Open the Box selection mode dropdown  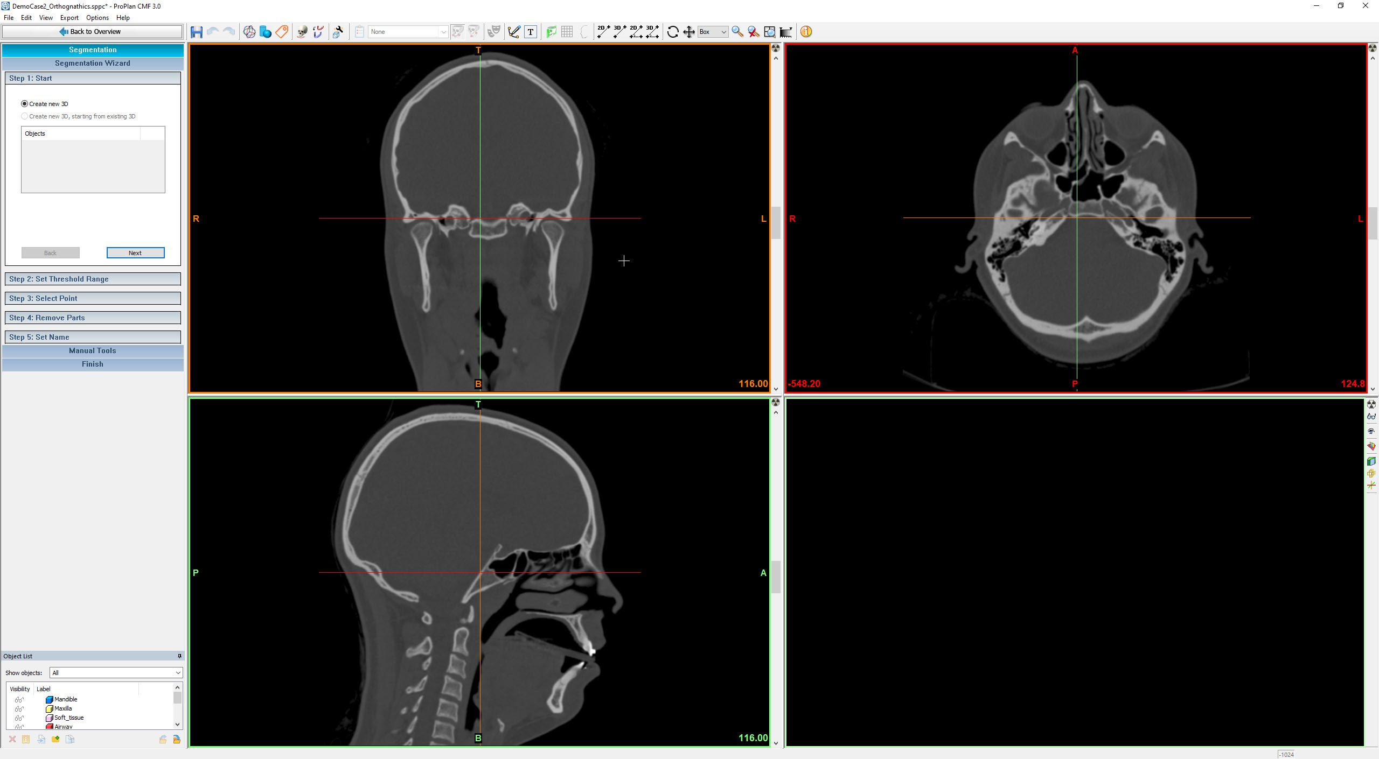713,32
